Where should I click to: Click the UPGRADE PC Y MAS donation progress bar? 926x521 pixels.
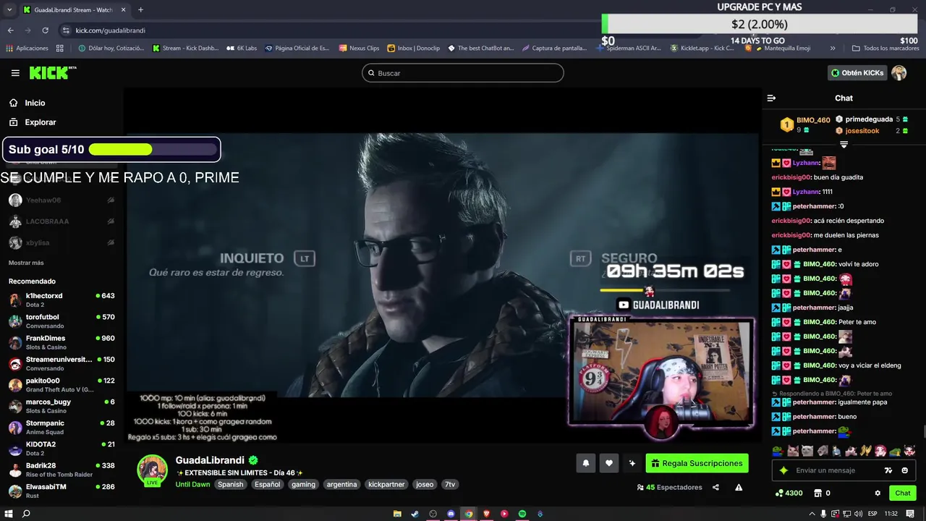[759, 25]
